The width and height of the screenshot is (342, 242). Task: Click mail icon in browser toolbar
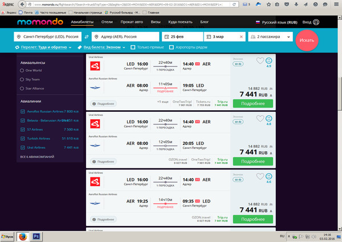[245, 5]
